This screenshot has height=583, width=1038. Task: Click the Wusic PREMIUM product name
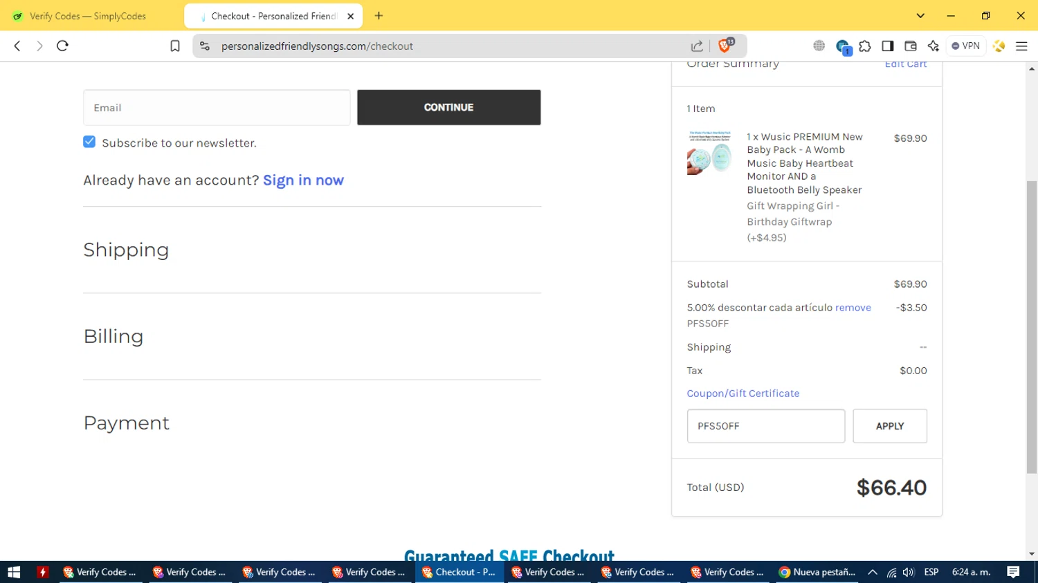click(x=805, y=163)
